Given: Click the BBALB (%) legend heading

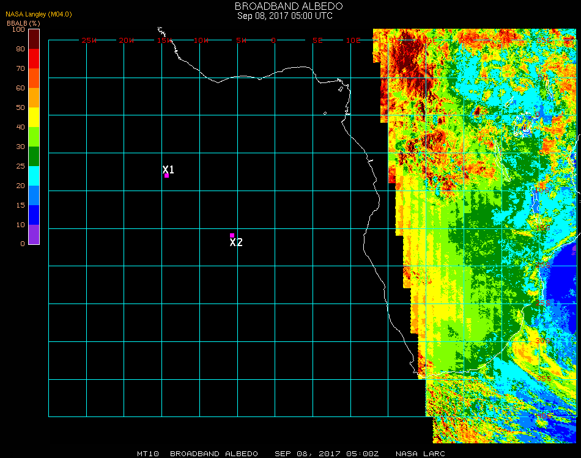Looking at the screenshot, I should [23, 23].
